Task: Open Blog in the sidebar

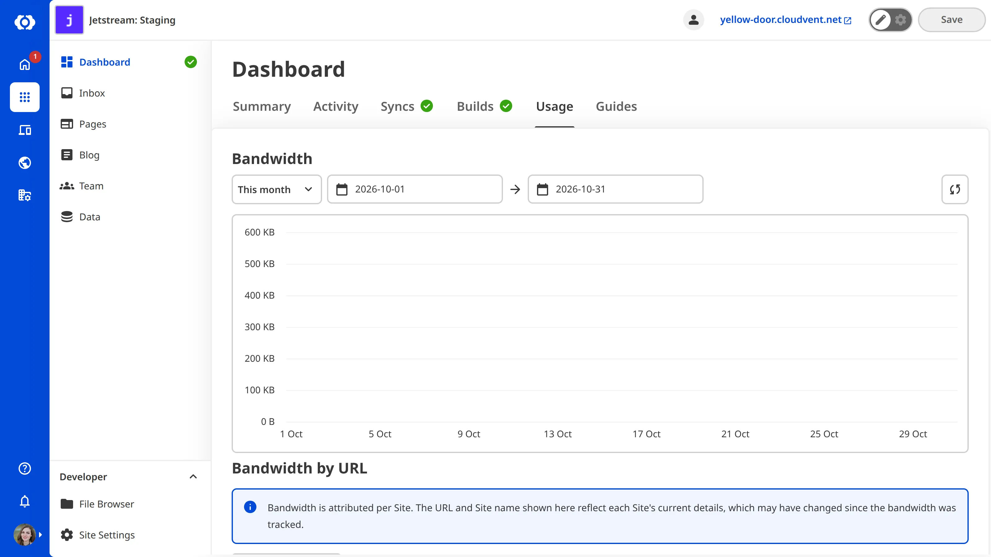Action: tap(129, 155)
